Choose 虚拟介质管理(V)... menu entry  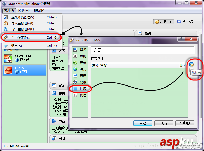[32, 17]
